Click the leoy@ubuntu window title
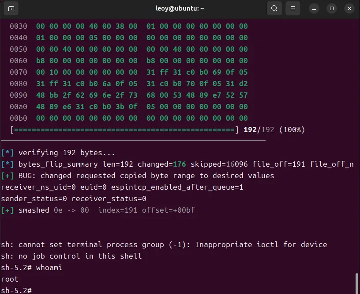This screenshot has width=360, height=294. click(x=180, y=8)
